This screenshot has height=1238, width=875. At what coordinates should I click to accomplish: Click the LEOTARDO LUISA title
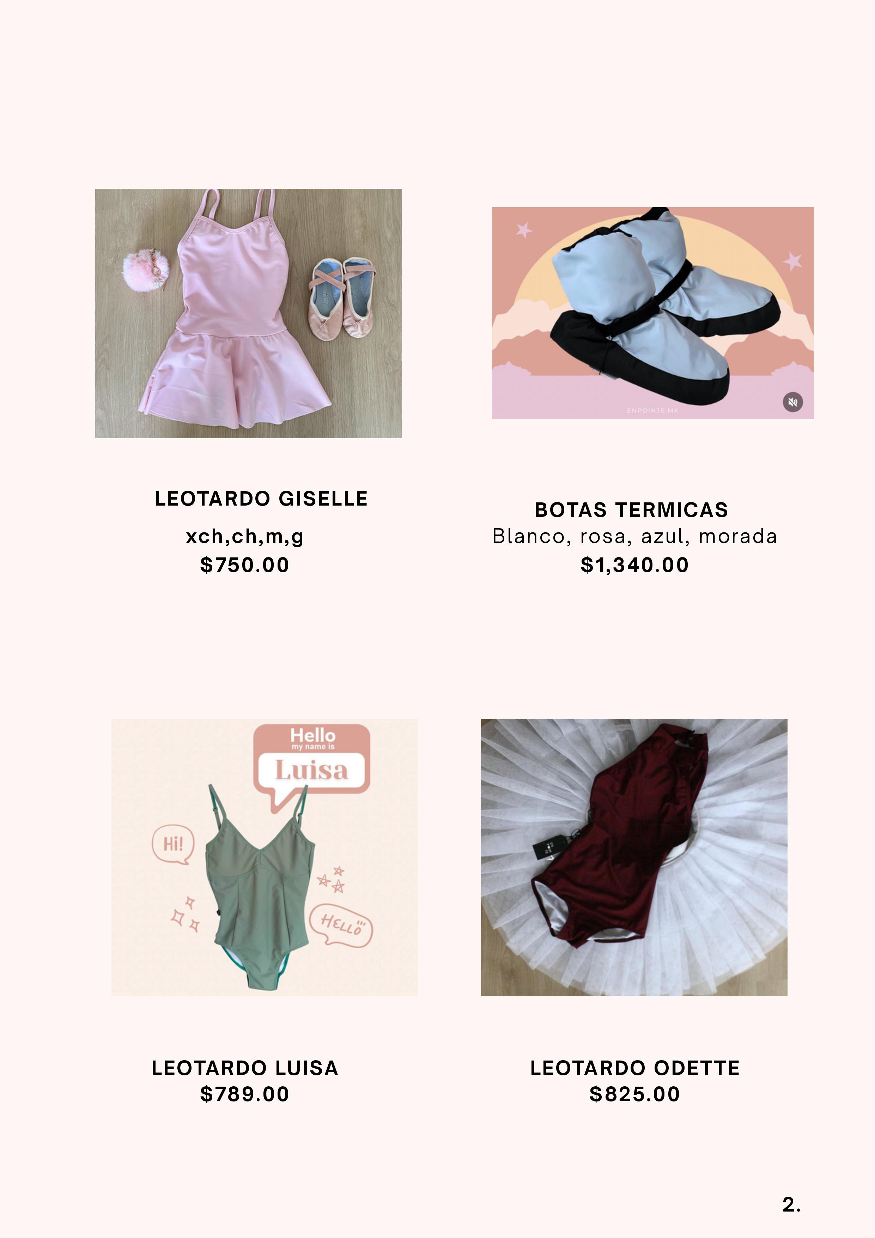pyautogui.click(x=245, y=1068)
